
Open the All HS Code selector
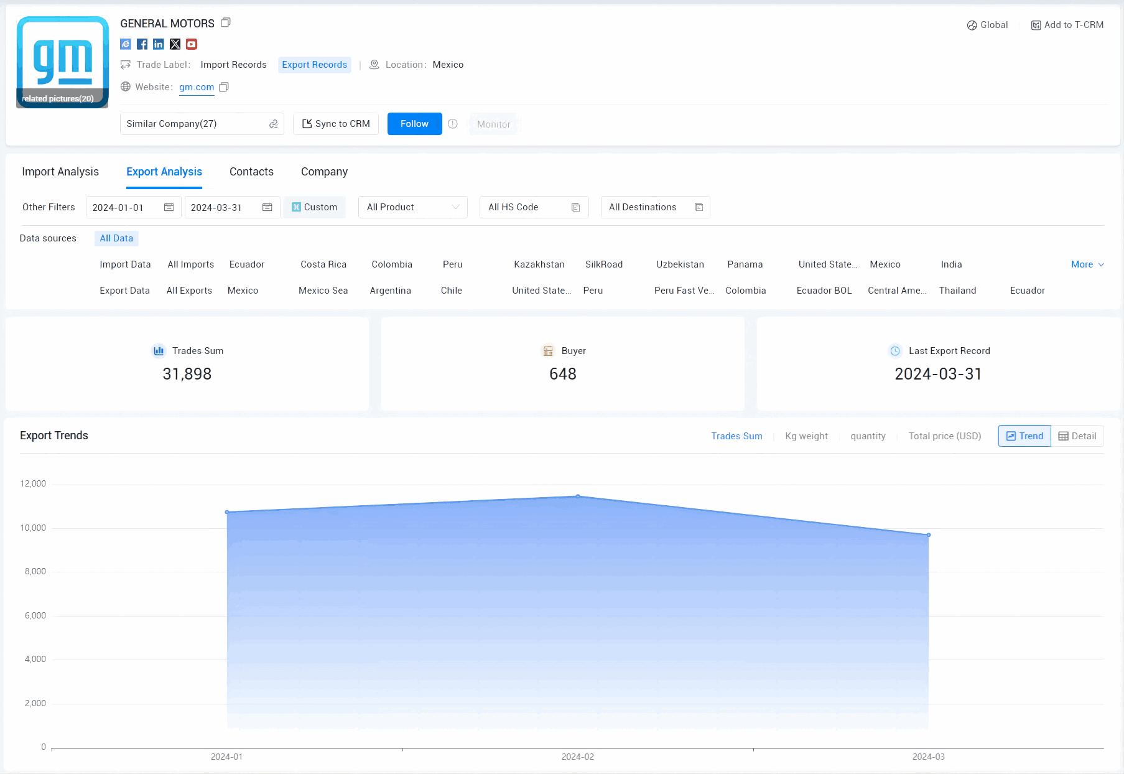point(534,207)
